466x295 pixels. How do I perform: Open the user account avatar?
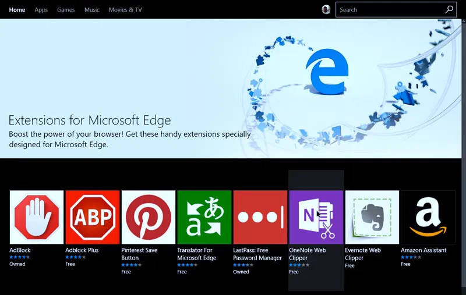point(326,9)
